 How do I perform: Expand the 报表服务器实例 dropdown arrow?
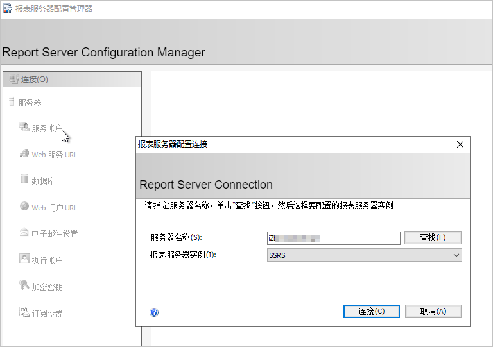coord(456,255)
